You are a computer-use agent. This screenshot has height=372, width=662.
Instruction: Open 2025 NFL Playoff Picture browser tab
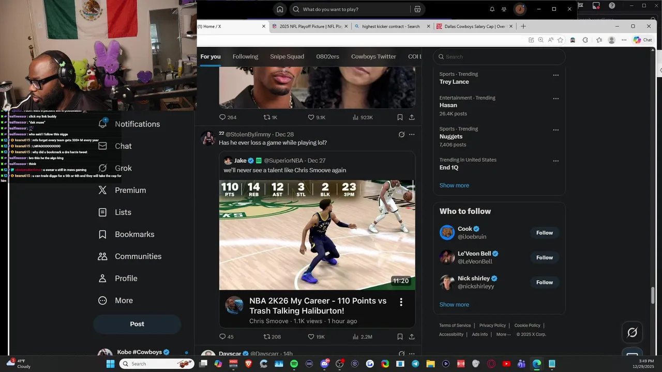[x=310, y=26]
